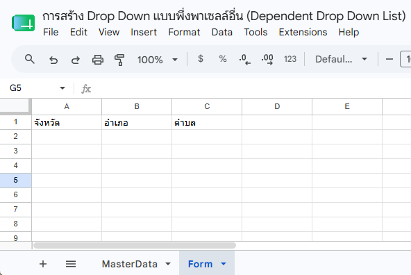The height and width of the screenshot is (275, 411).
Task: Select row 7 header
Action: (x=15, y=210)
